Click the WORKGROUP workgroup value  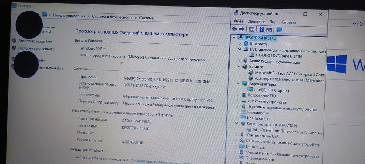132,142
